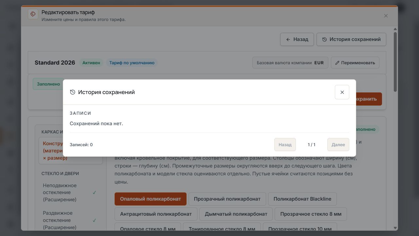
Task: Switch to Дымчатый поликарбонат tab
Action: pos(236,214)
